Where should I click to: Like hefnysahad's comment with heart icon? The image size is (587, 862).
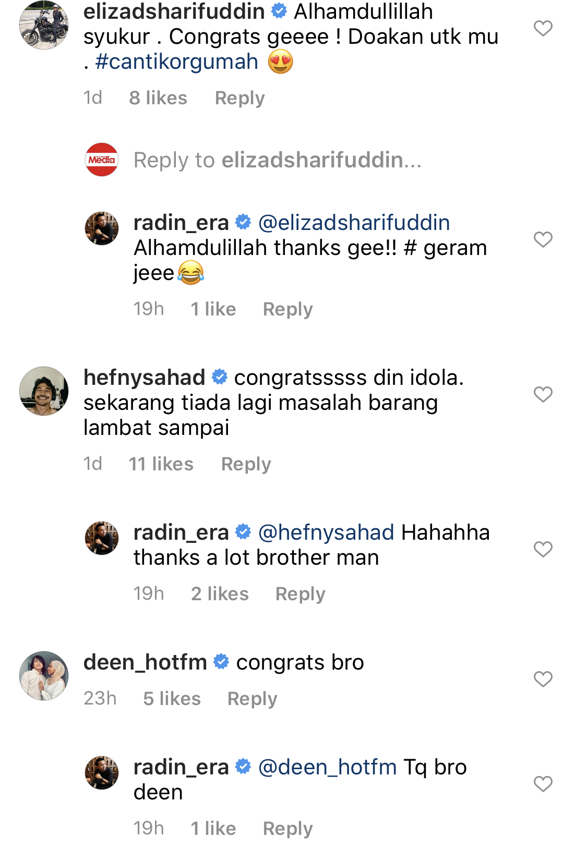(x=543, y=394)
